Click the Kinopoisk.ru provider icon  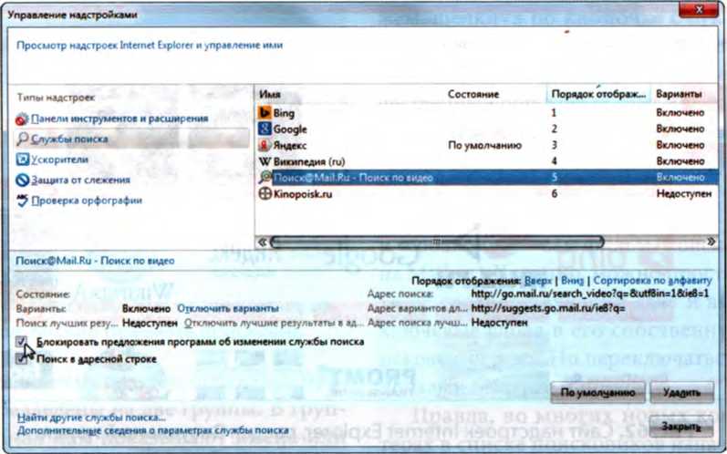pyautogui.click(x=265, y=194)
